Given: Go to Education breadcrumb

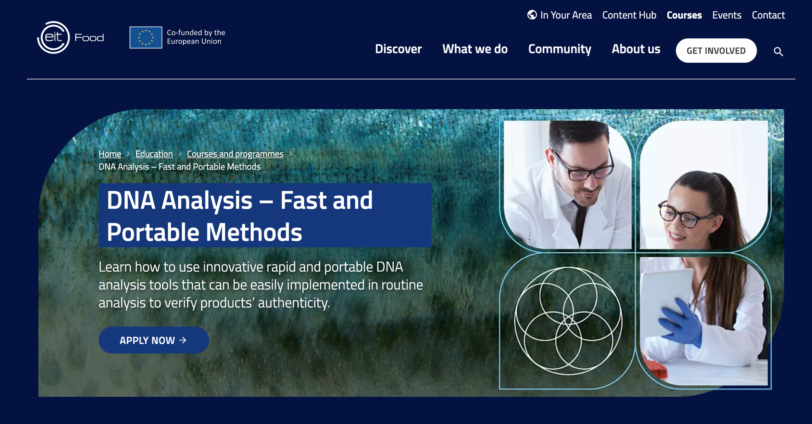Looking at the screenshot, I should (154, 154).
